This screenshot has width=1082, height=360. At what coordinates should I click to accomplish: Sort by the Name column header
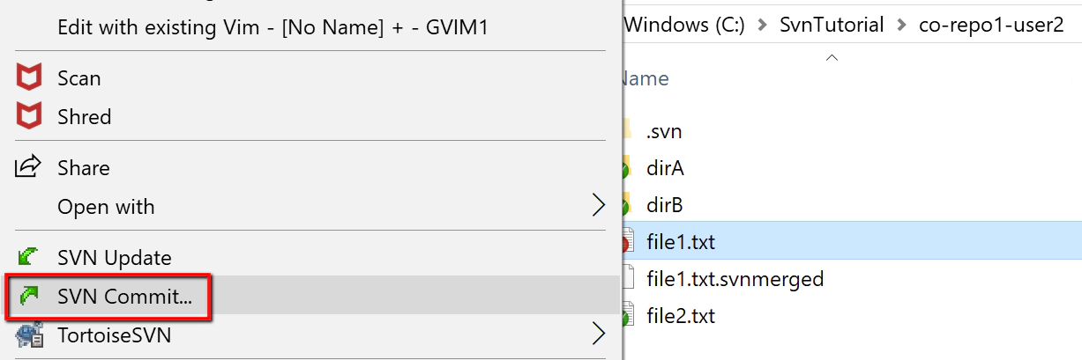coord(645,78)
